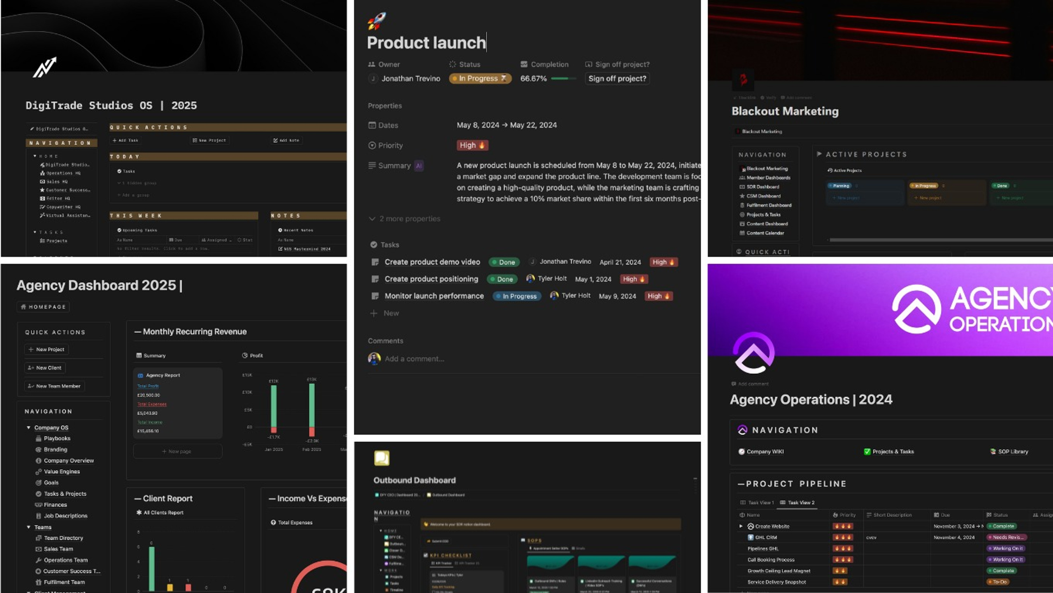Click the Blackout Marketing red page icon

pos(743,79)
